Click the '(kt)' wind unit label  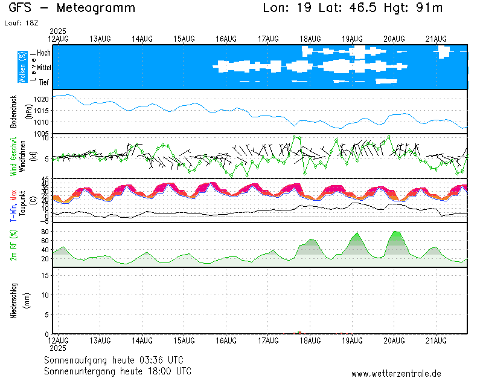(x=33, y=156)
